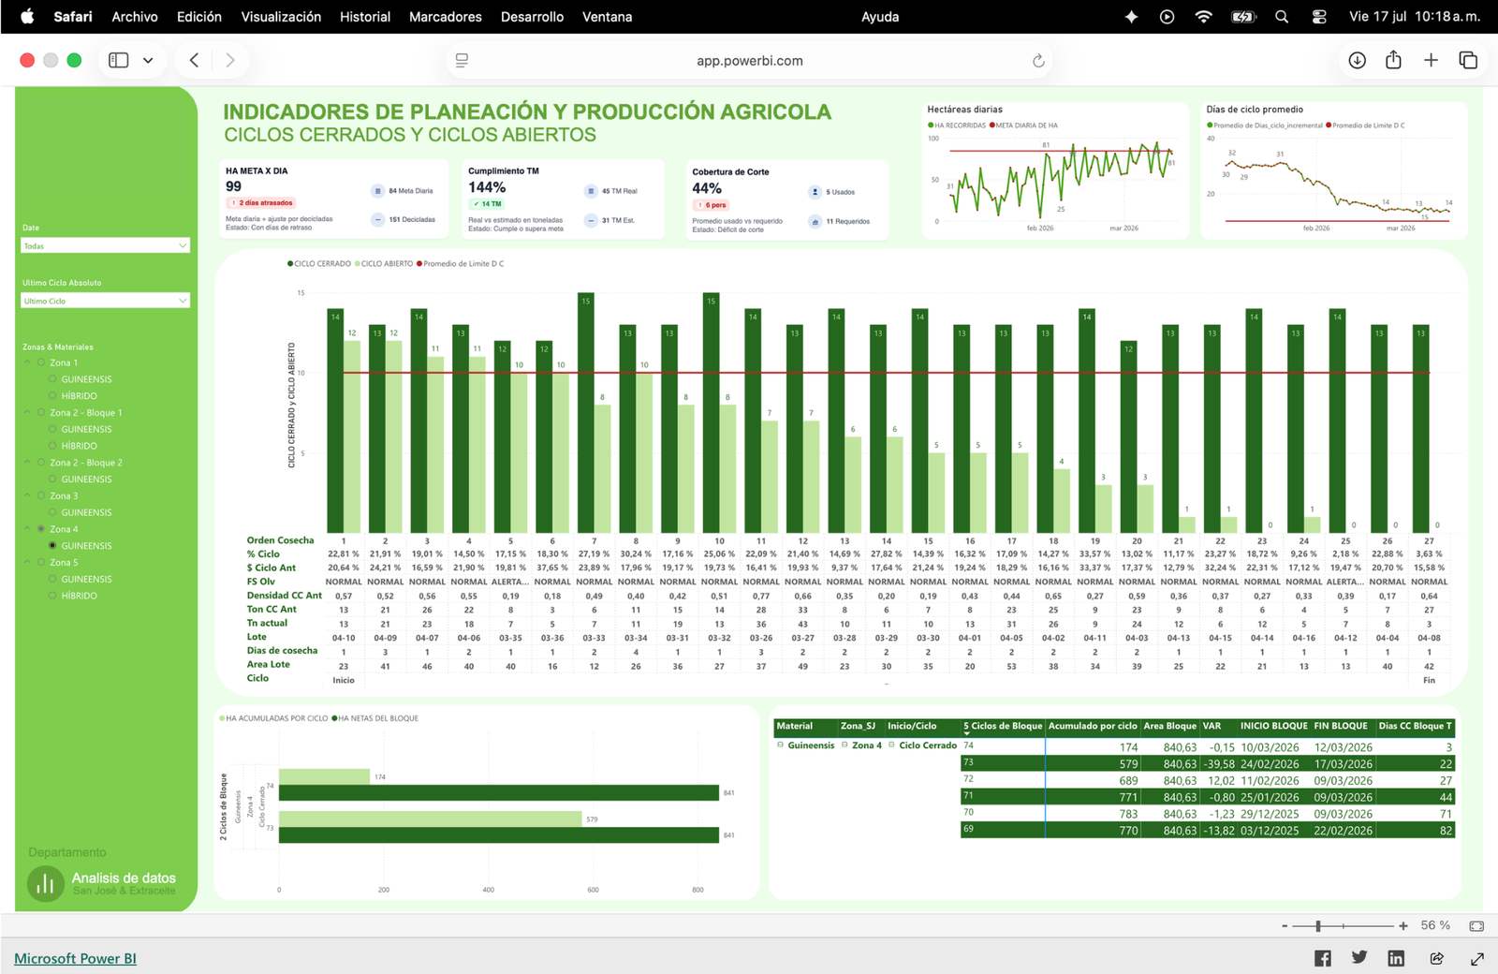Select the Zona 1 radio button
This screenshot has width=1498, height=974.
click(41, 362)
